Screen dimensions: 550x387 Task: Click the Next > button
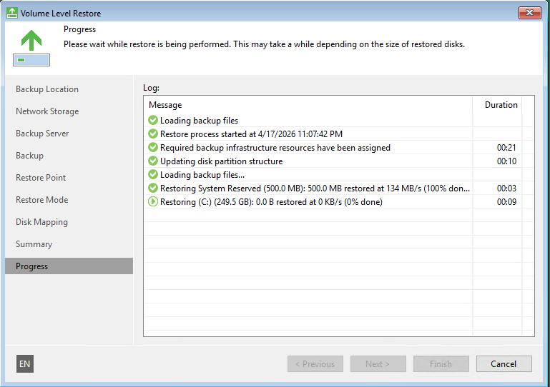(x=378, y=364)
